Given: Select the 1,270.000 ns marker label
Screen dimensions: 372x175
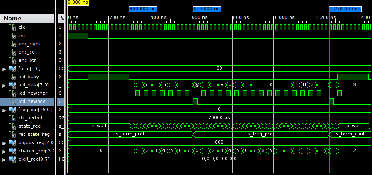Looking at the screenshot, I should tap(345, 9).
